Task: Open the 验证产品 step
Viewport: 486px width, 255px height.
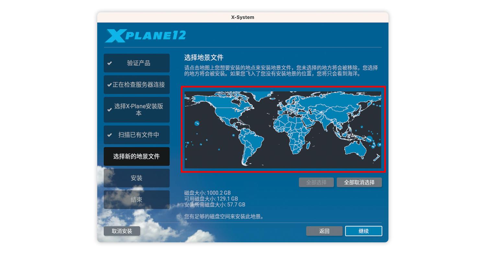Action: 137,63
